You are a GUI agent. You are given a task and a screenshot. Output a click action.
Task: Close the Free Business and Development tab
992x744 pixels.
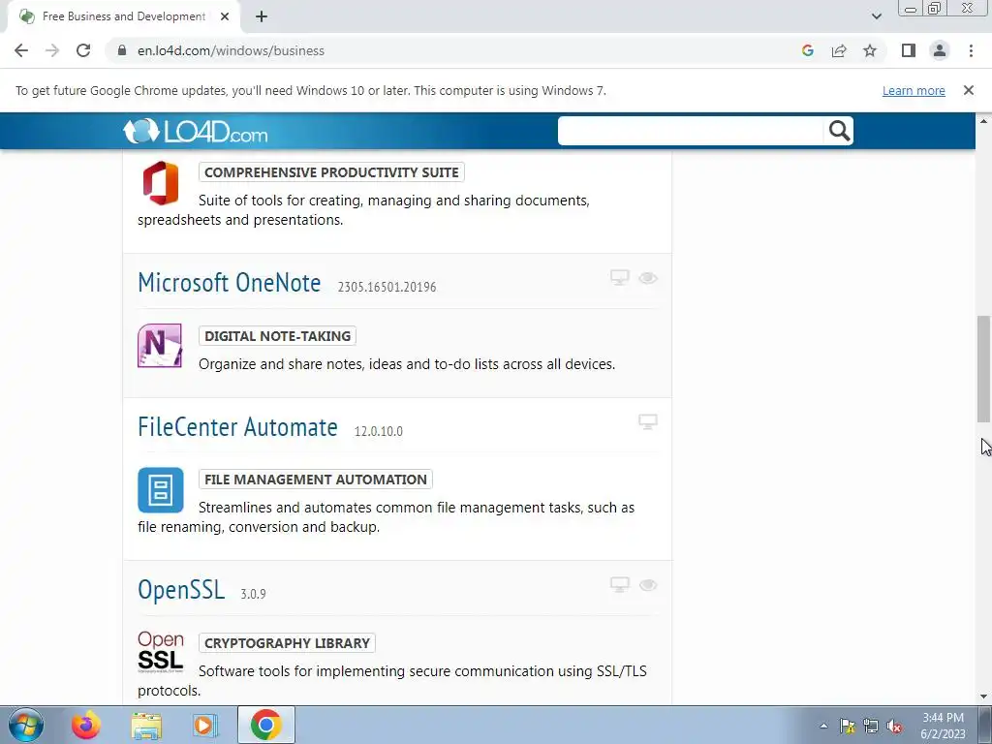[225, 17]
